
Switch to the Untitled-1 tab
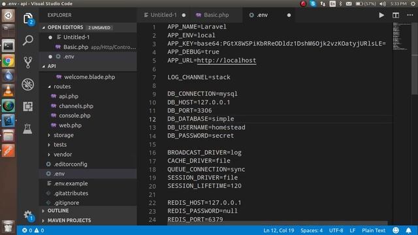[x=163, y=15]
